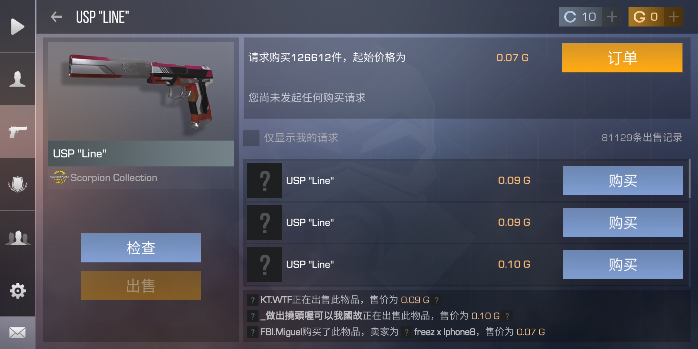
Task: Tap the Play triangle sidebar icon
Action: point(17,26)
